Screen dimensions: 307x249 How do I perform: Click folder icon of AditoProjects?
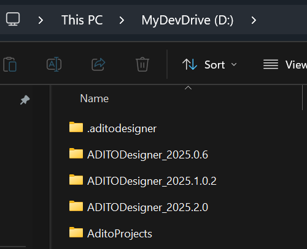tap(76, 232)
